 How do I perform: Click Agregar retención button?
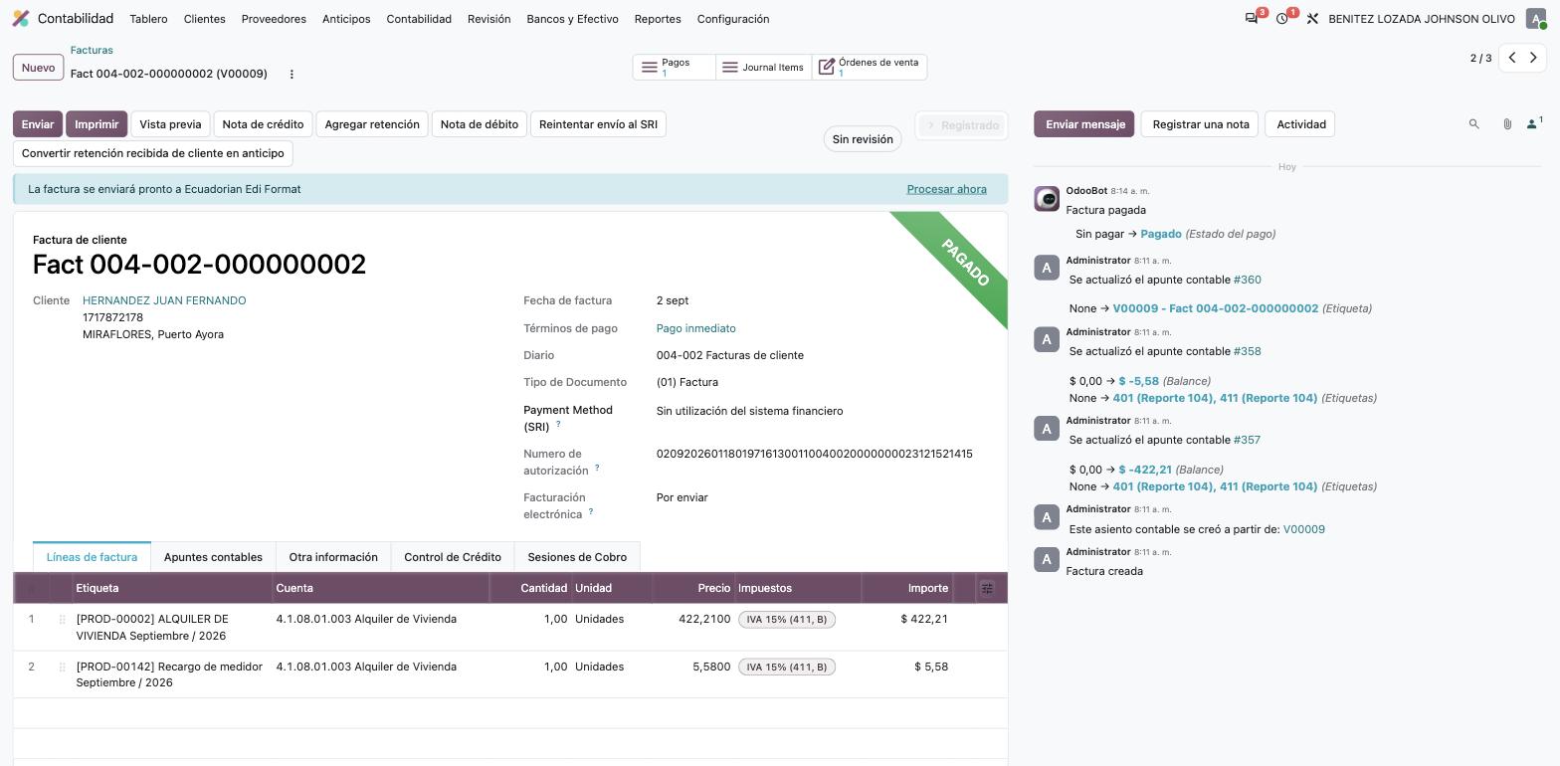point(372,124)
